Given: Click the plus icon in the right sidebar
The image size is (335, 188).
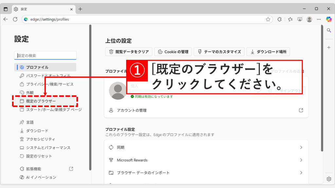Looking at the screenshot, I should (x=328, y=47).
